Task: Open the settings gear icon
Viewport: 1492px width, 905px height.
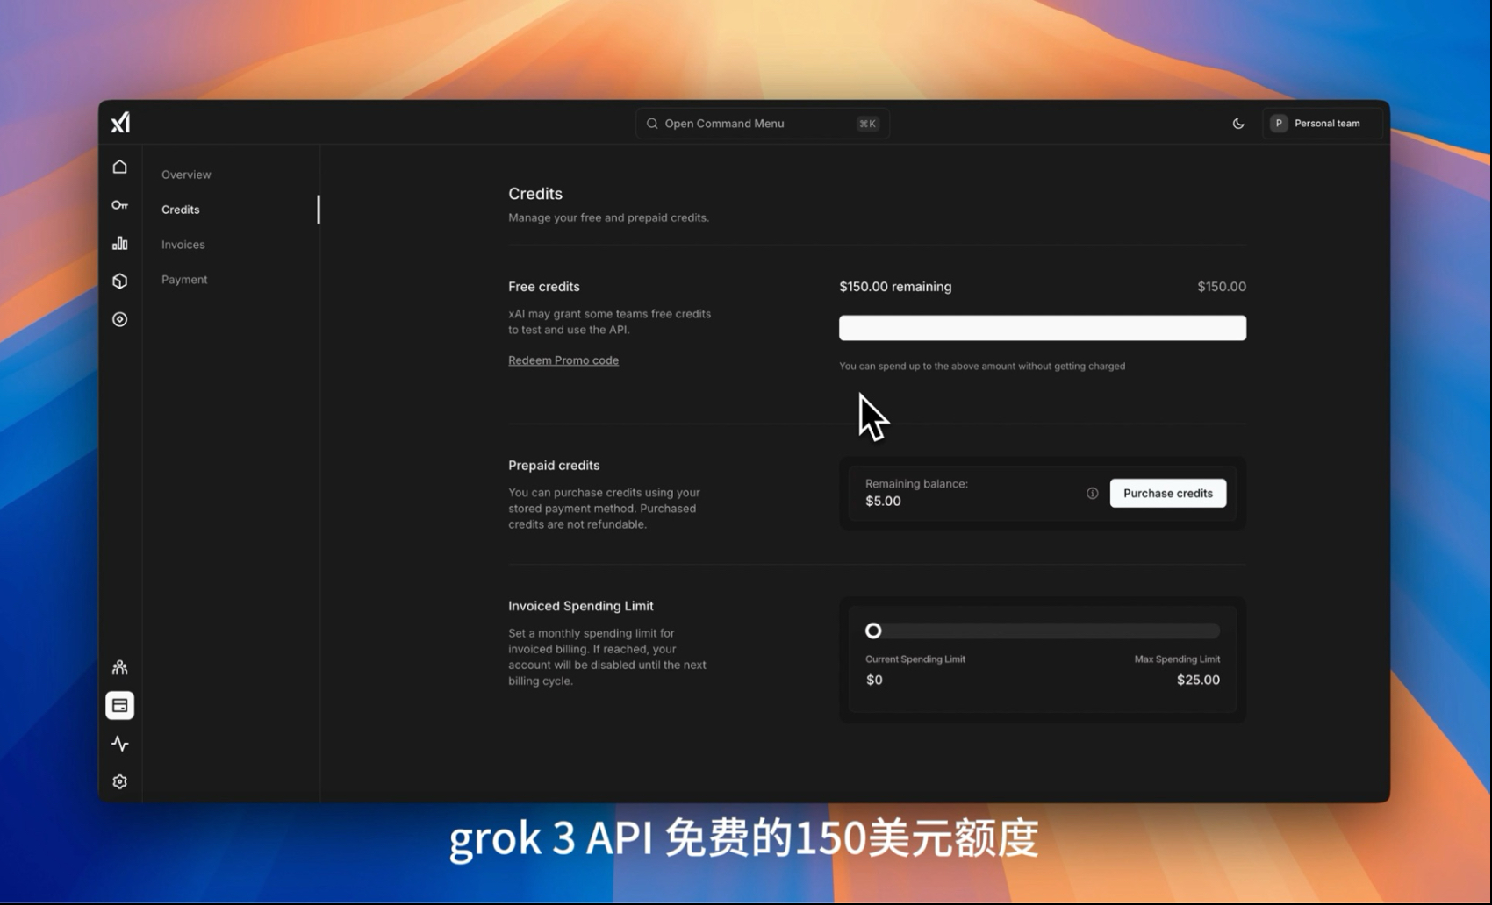Action: (120, 780)
